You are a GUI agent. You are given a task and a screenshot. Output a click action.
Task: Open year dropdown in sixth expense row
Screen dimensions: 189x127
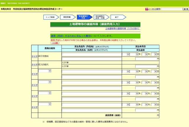[134, 105]
